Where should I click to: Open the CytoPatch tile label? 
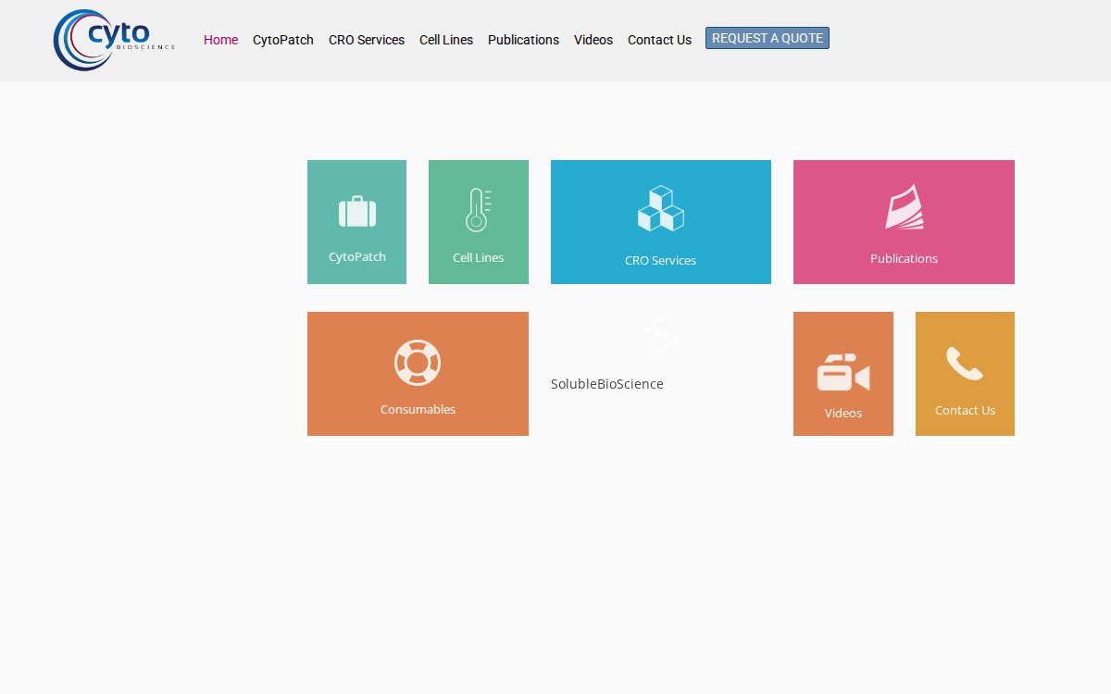point(357,256)
